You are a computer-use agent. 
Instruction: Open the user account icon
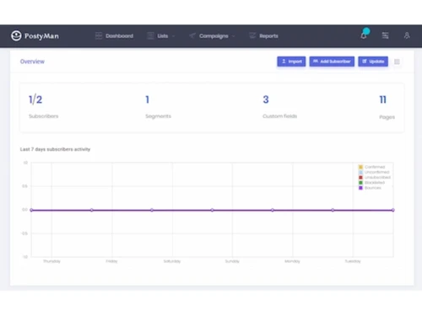[x=407, y=35]
